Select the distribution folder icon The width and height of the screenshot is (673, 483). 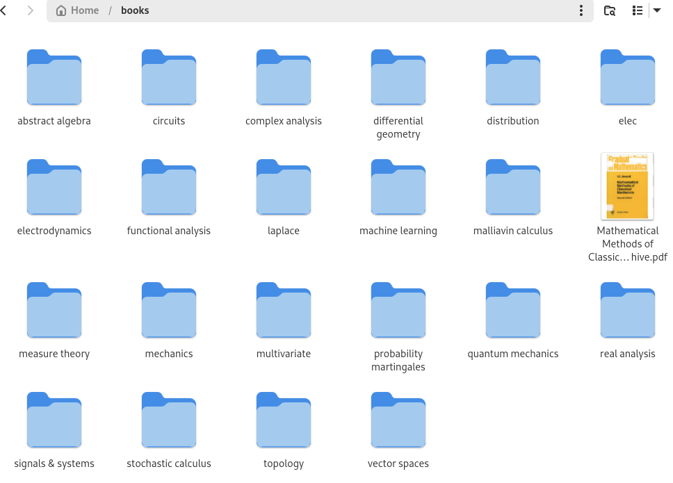513,77
